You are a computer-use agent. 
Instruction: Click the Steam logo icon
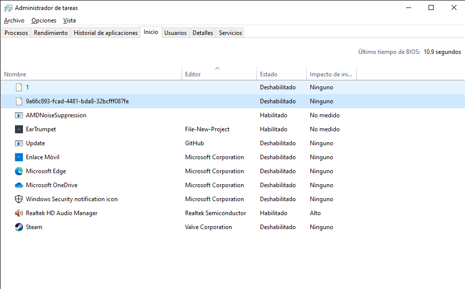18,227
